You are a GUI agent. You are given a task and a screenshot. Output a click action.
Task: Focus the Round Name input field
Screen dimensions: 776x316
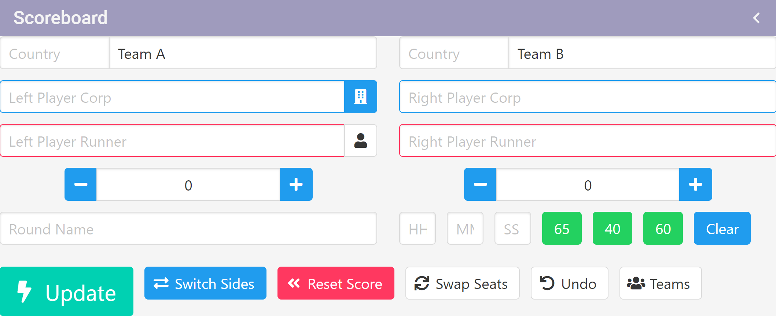[188, 229]
